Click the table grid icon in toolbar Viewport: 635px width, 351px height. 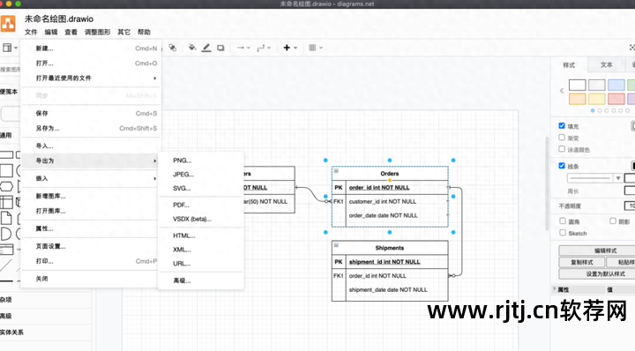click(x=312, y=48)
